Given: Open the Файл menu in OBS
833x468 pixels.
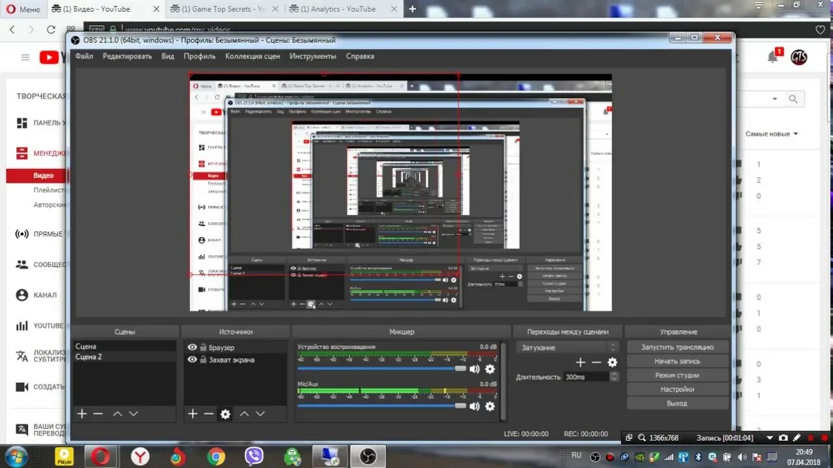Looking at the screenshot, I should pos(84,57).
